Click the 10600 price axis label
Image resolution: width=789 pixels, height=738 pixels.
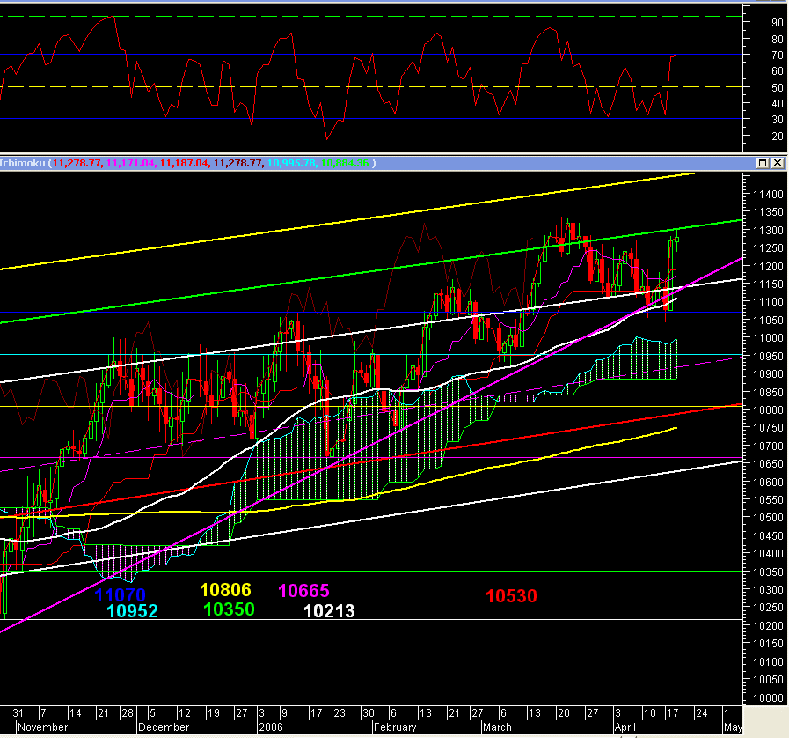(x=769, y=482)
